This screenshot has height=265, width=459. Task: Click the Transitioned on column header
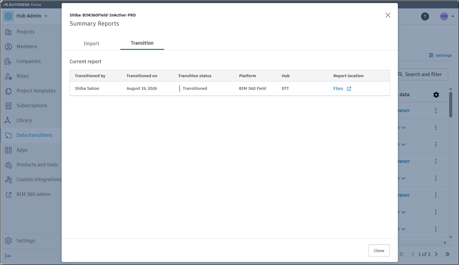tap(142, 76)
